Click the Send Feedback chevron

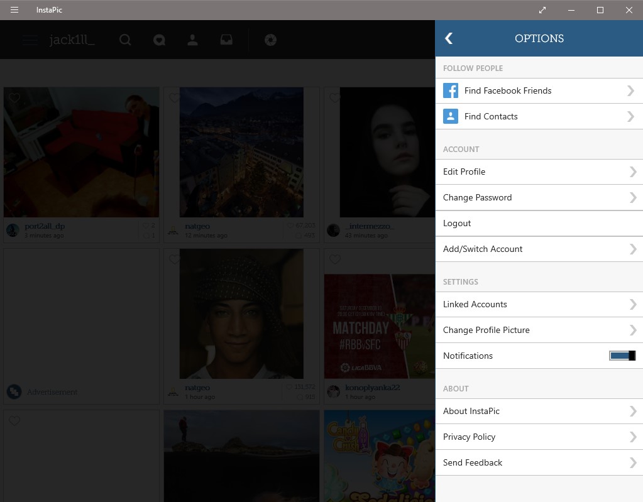coord(633,462)
